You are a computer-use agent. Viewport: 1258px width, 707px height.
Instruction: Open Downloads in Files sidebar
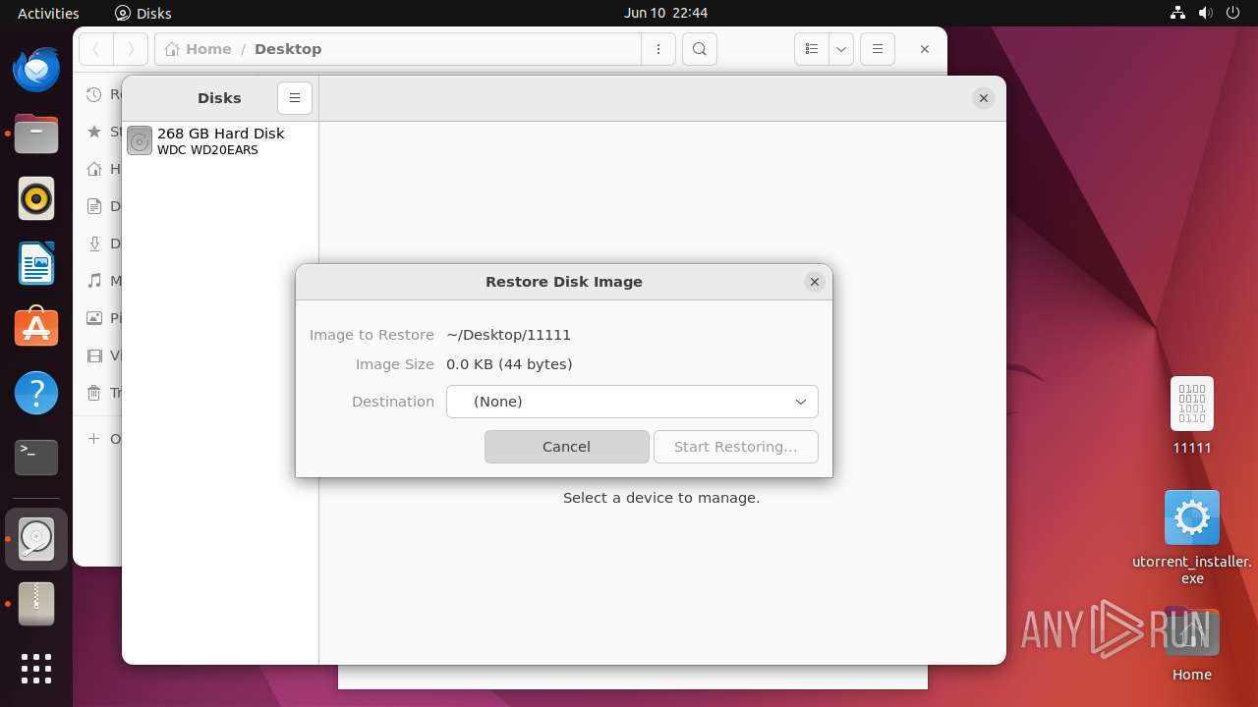click(x=102, y=244)
